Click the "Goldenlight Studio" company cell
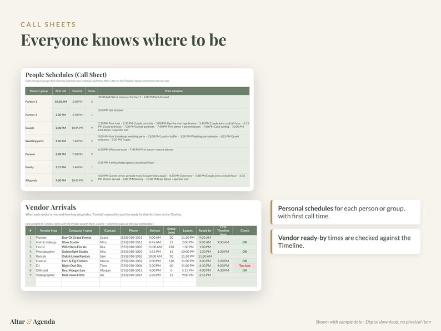This screenshot has width=441, height=331. pos(81,252)
